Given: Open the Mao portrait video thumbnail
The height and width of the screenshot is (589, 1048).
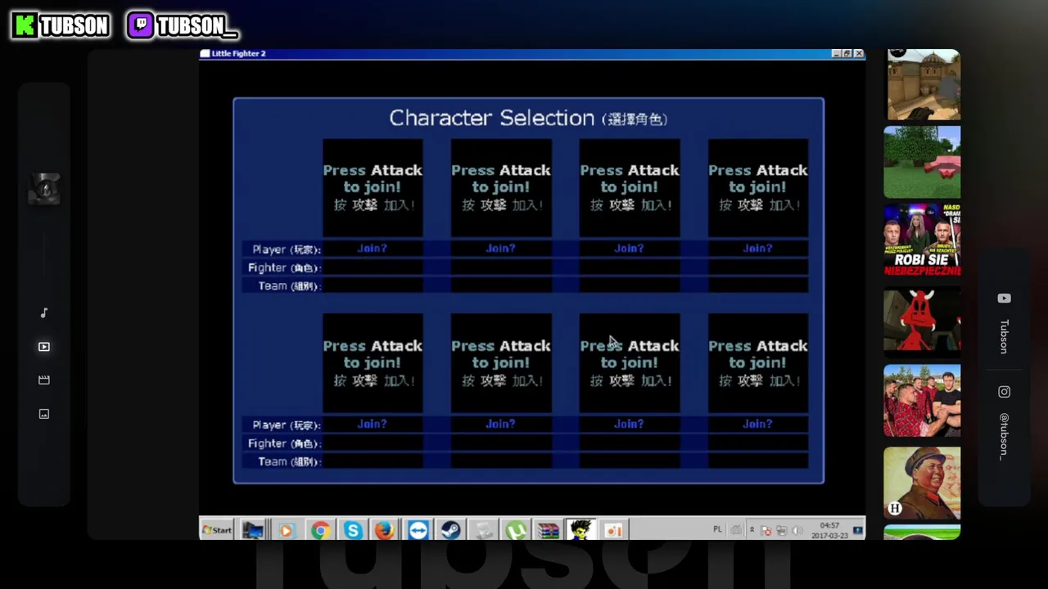Looking at the screenshot, I should pyautogui.click(x=922, y=483).
